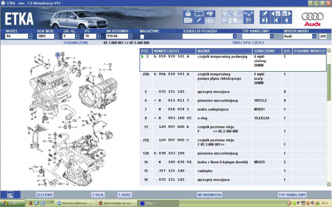Click the parts list vertical scrollbar down arrow
This screenshot has height=207, width=332.
click(x=329, y=184)
